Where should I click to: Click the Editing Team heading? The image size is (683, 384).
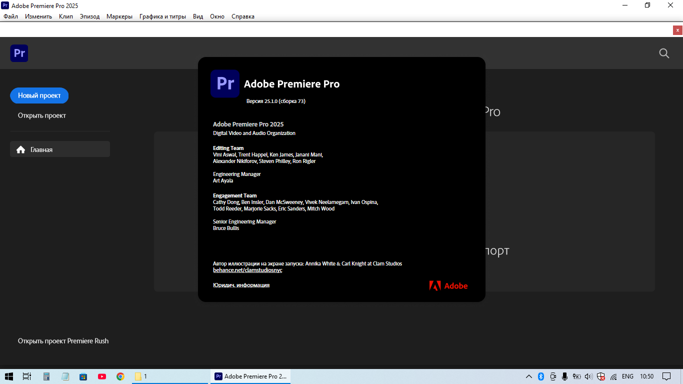pos(228,148)
